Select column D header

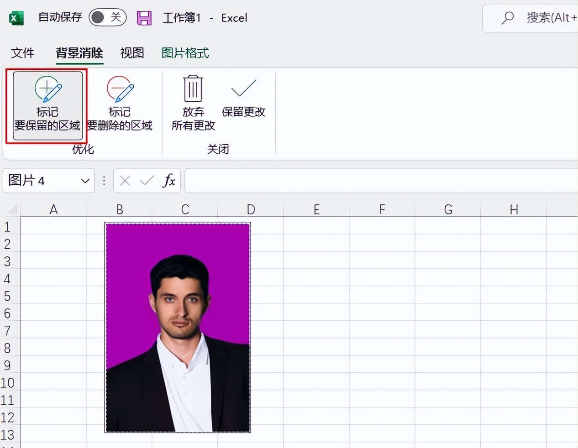coord(251,209)
